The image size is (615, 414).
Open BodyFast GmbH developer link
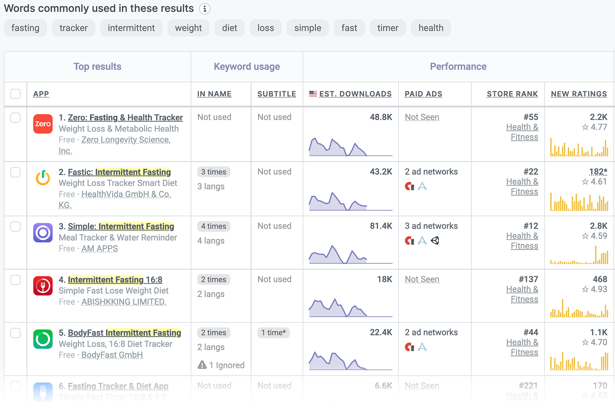click(x=112, y=355)
